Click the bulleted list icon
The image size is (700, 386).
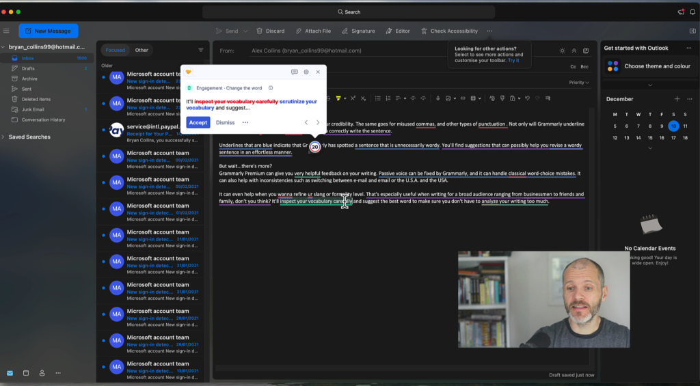coord(377,98)
